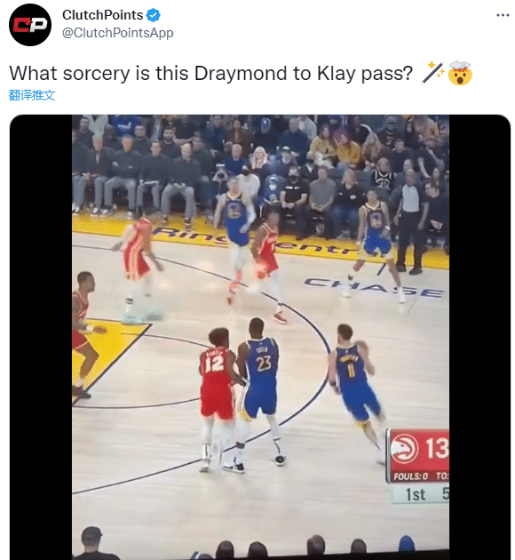515x560 pixels.
Task: Click the ClutchPoints display name
Action: (x=102, y=15)
